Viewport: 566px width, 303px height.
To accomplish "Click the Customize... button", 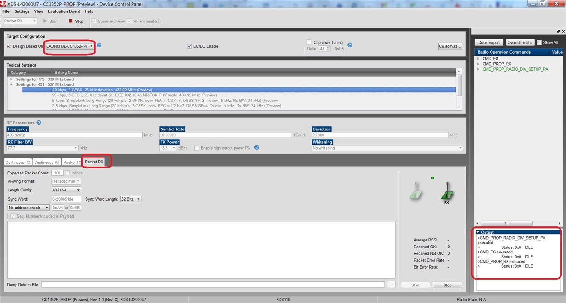I will pyautogui.click(x=450, y=46).
